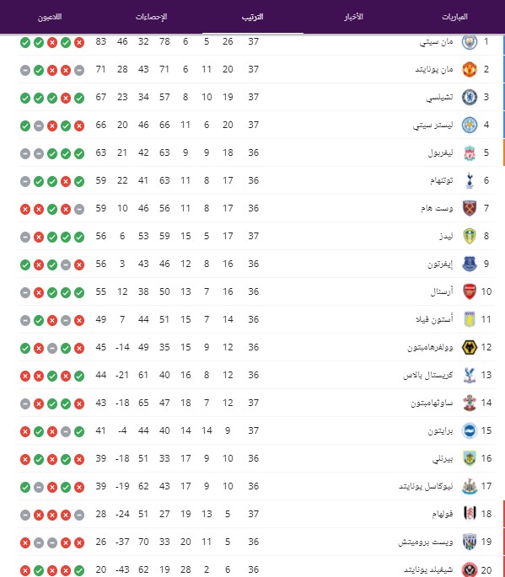Open the كريستال بالاس team link
The width and height of the screenshot is (505, 577).
[x=428, y=375]
